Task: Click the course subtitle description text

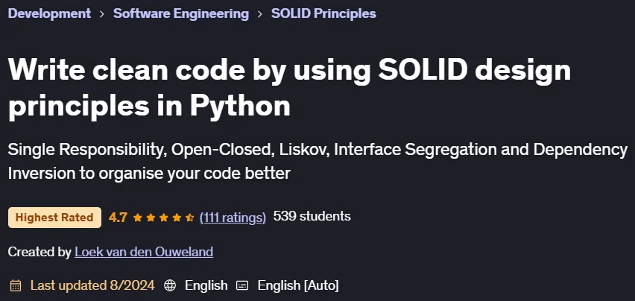Action: (317, 162)
